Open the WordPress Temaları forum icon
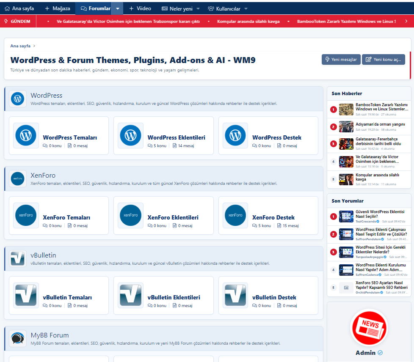Viewport: 414px width, 362px height. click(x=26, y=135)
